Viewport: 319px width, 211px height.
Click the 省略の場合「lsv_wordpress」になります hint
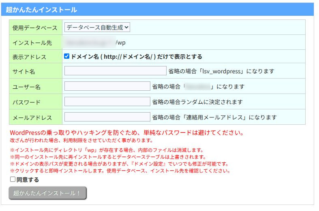pos(221,71)
